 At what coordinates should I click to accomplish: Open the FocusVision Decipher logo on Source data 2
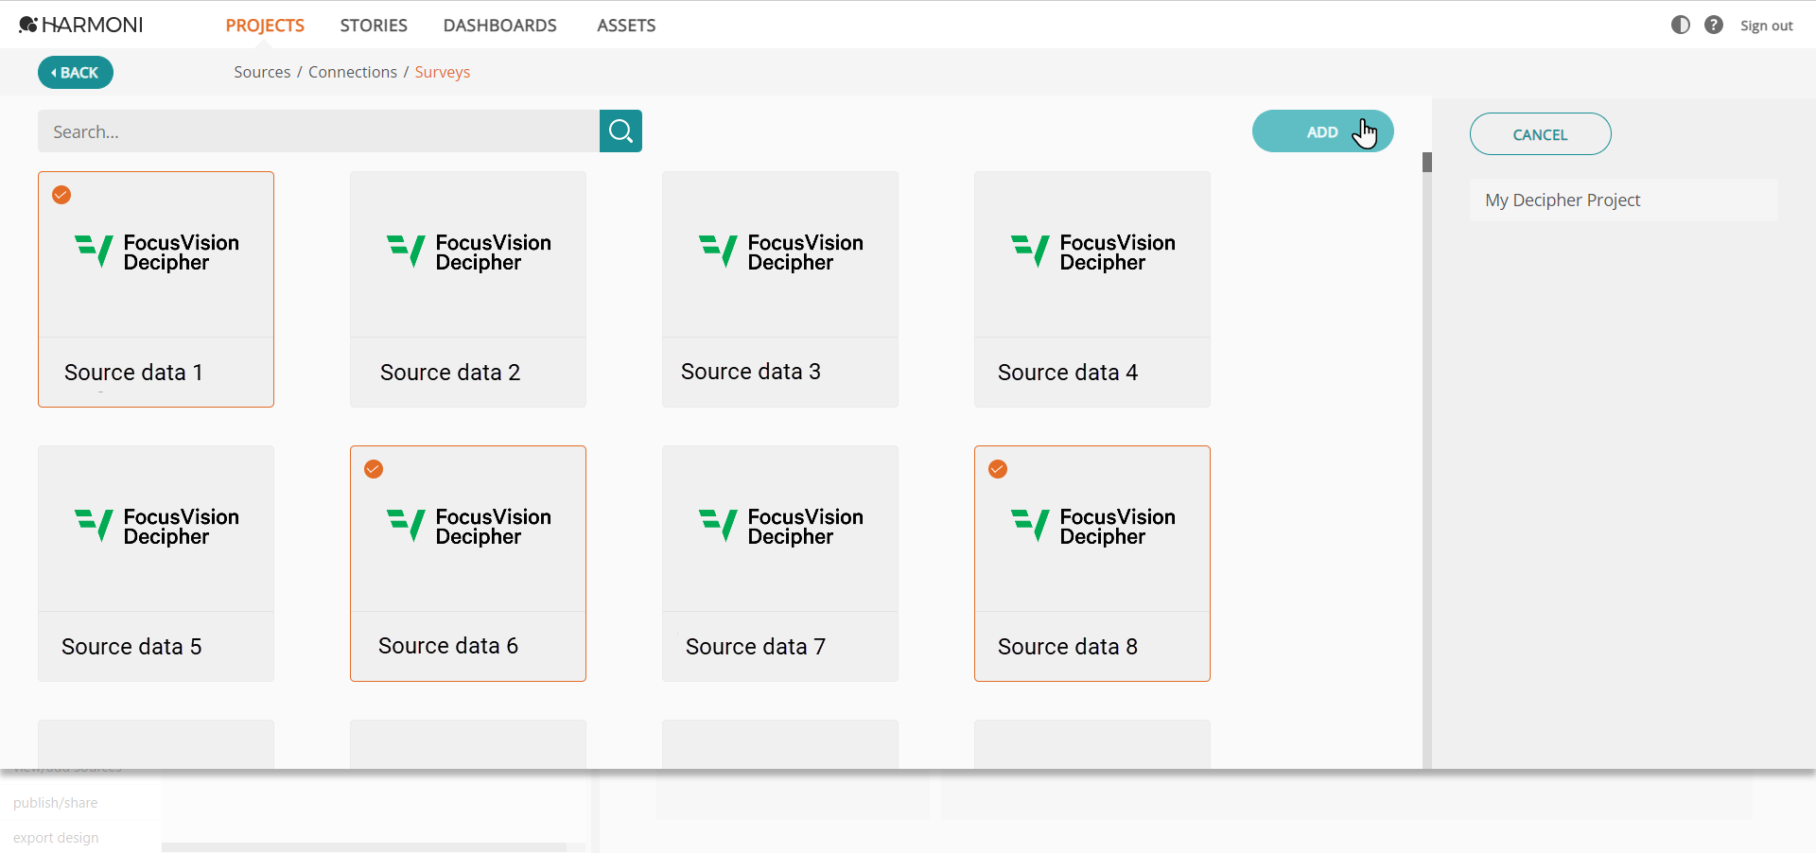coord(467,252)
